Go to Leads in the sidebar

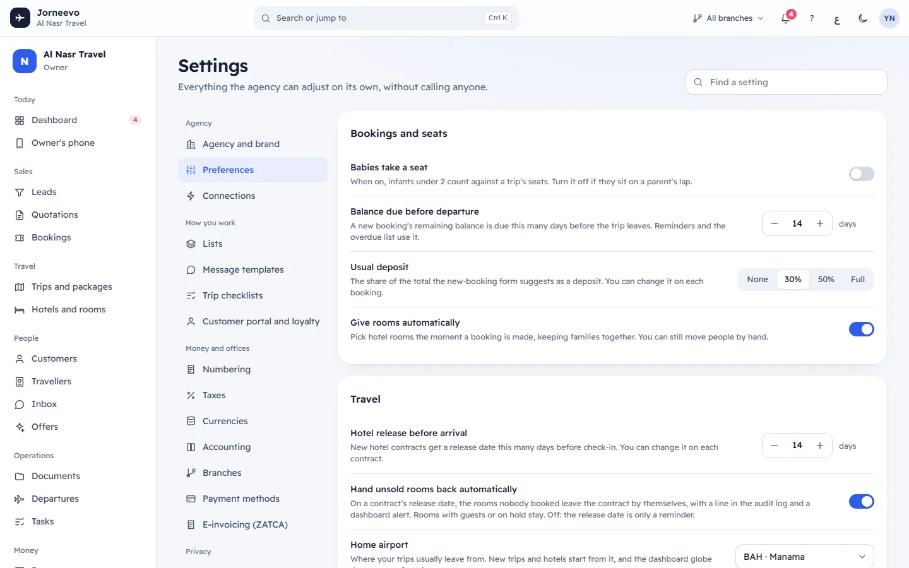(x=78, y=192)
